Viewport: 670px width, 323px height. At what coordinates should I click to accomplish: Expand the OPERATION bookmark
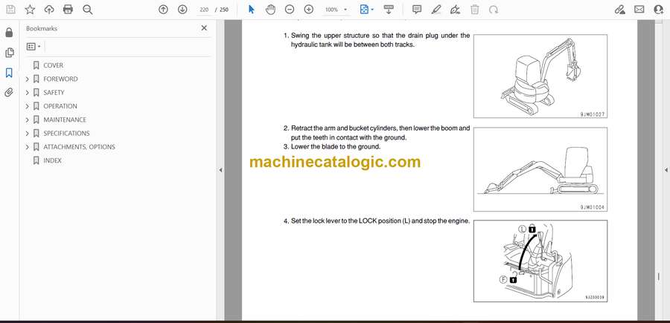(28, 106)
